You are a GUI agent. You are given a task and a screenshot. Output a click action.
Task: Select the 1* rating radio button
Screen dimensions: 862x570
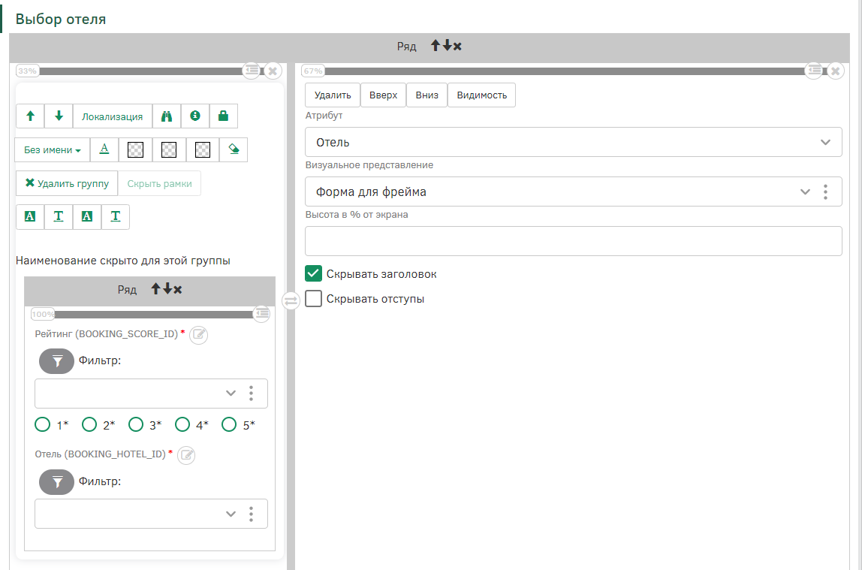[42, 424]
